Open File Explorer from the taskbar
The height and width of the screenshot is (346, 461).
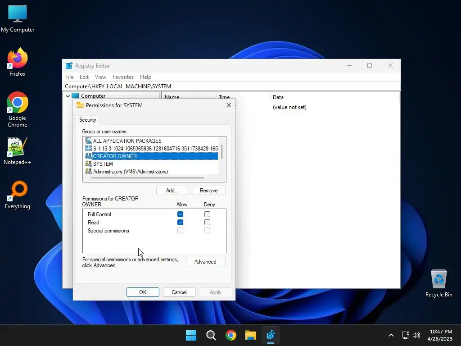pyautogui.click(x=251, y=335)
